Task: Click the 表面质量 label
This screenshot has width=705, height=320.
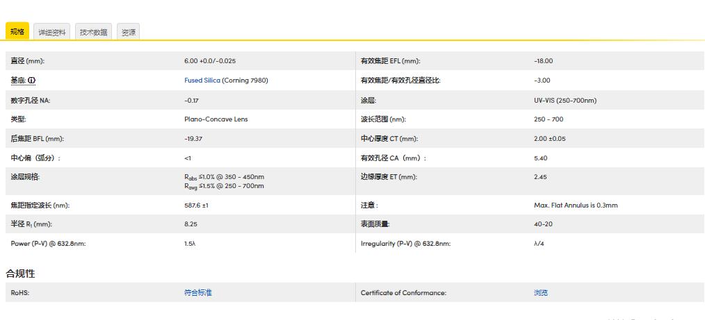Action: [375, 224]
